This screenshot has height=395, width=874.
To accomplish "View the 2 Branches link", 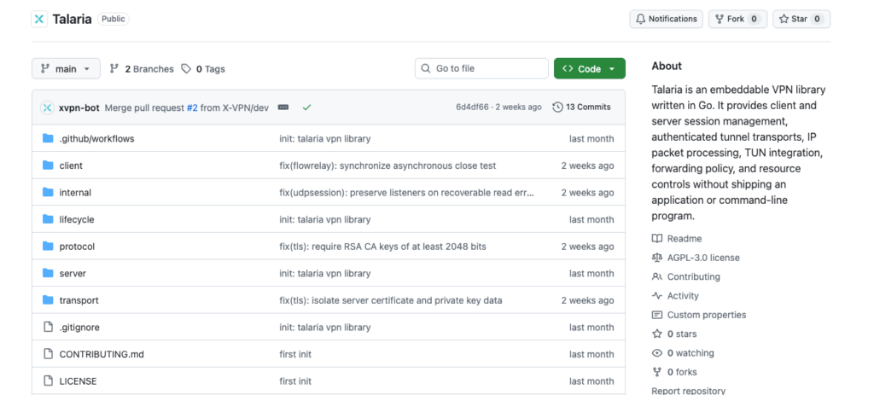I will pos(142,69).
